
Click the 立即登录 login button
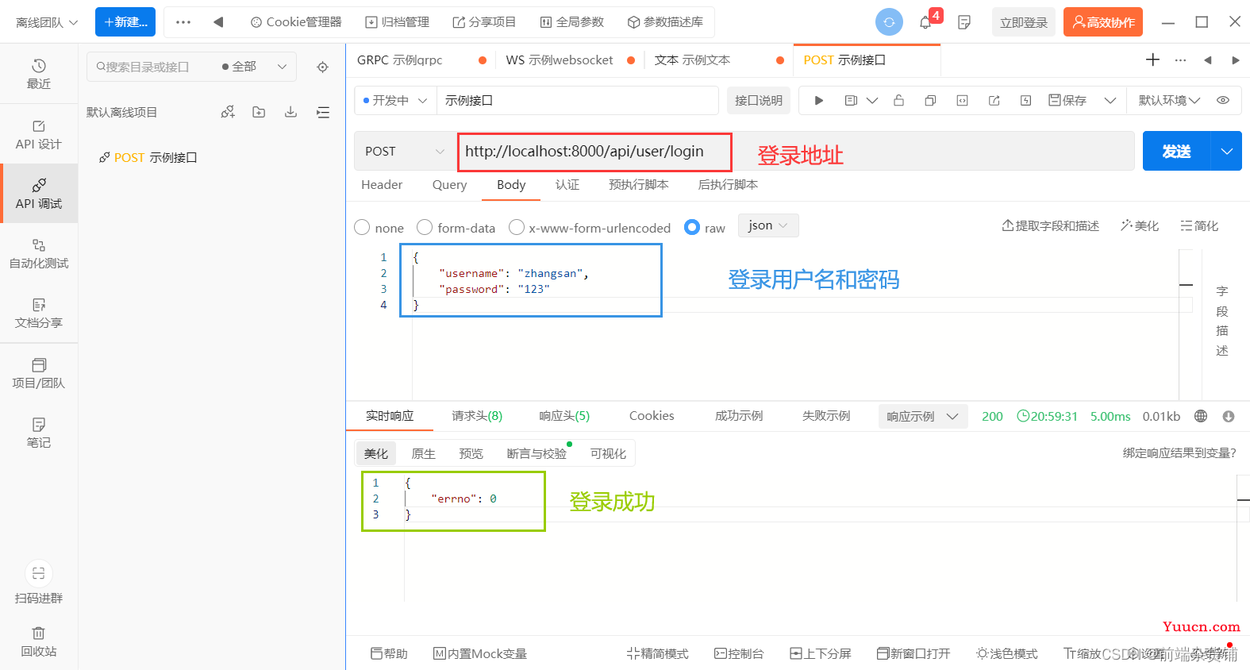point(1024,22)
